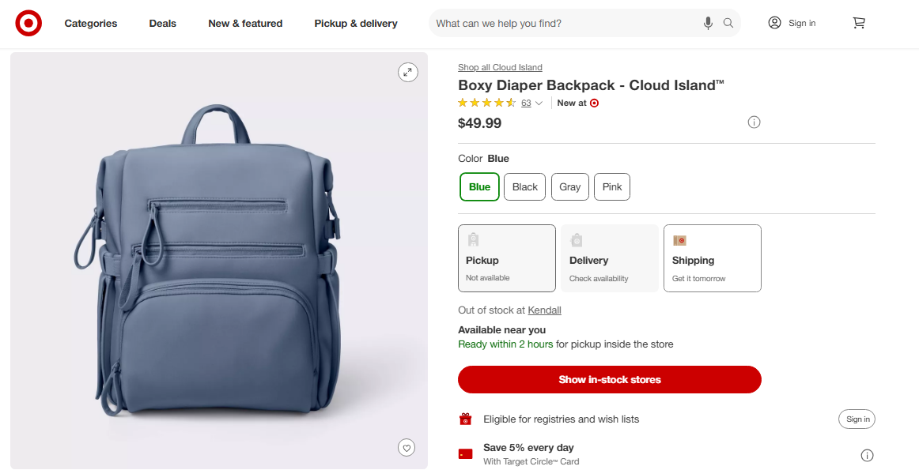Click the Sign in account icon
Viewport: 919px width, 470px height.
[774, 23]
